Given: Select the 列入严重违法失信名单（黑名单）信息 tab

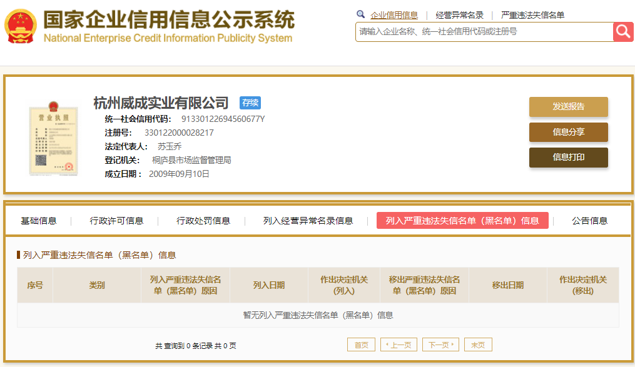Looking at the screenshot, I should (x=462, y=221).
